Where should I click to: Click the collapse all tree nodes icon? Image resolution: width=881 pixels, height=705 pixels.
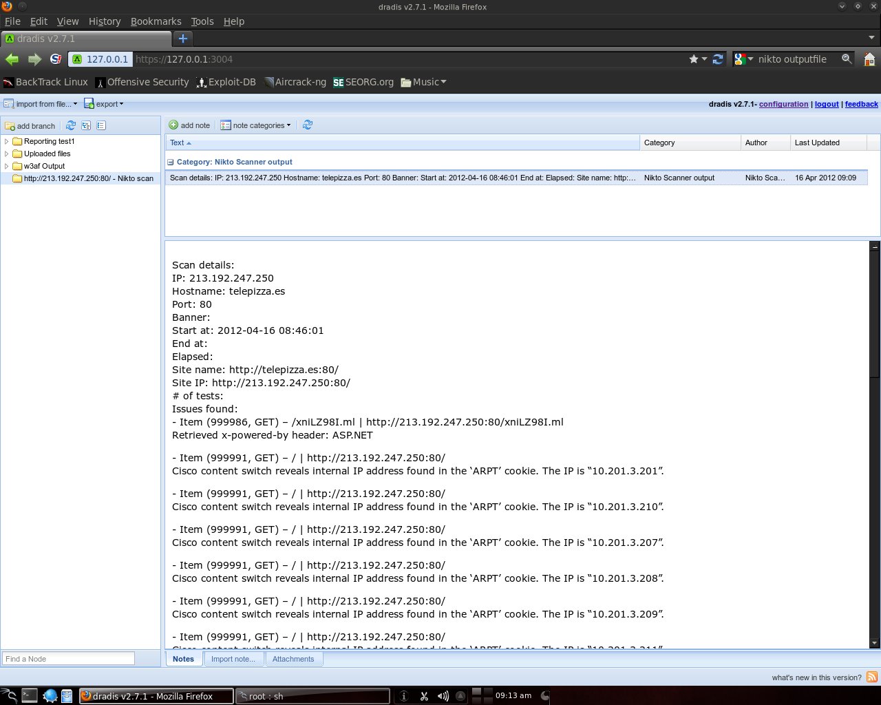click(x=101, y=125)
